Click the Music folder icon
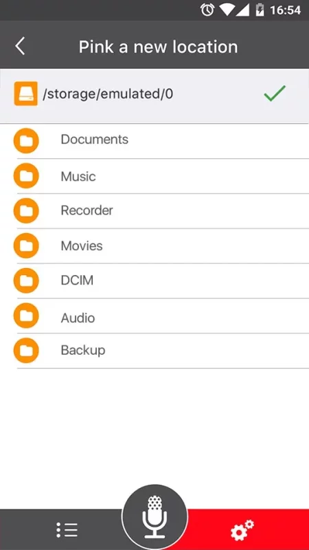Viewport: 309px width, 550px height. coord(26,176)
